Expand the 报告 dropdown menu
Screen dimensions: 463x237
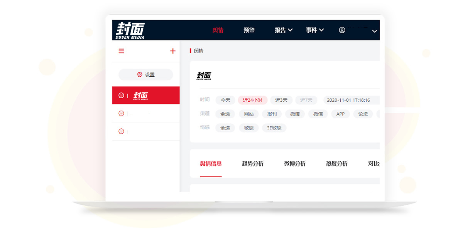[284, 30]
